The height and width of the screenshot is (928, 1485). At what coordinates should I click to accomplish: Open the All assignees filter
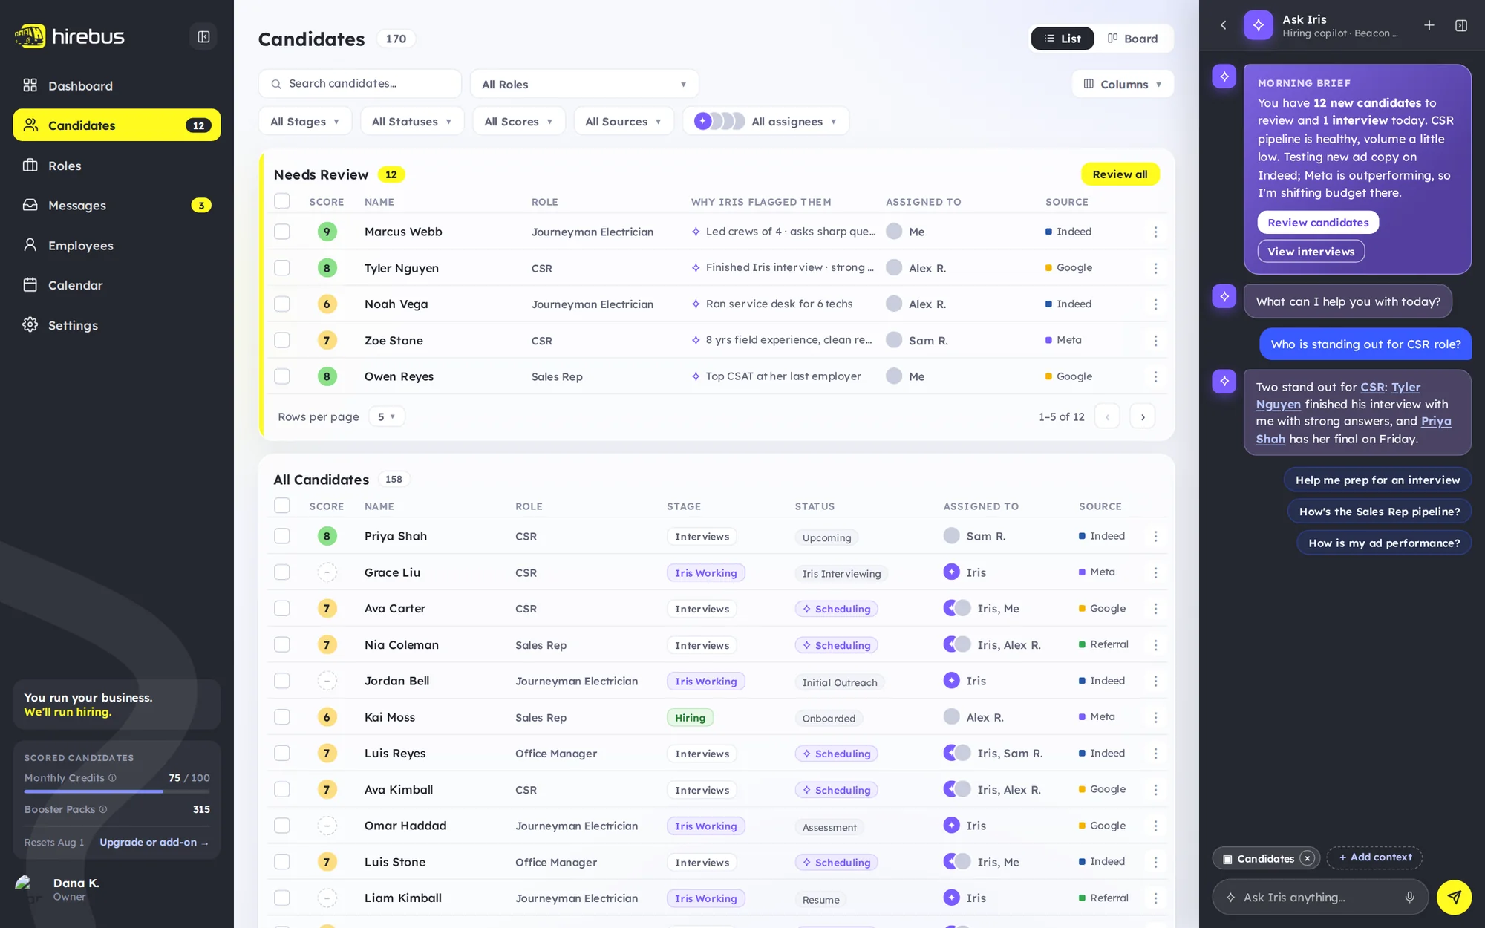(766, 121)
